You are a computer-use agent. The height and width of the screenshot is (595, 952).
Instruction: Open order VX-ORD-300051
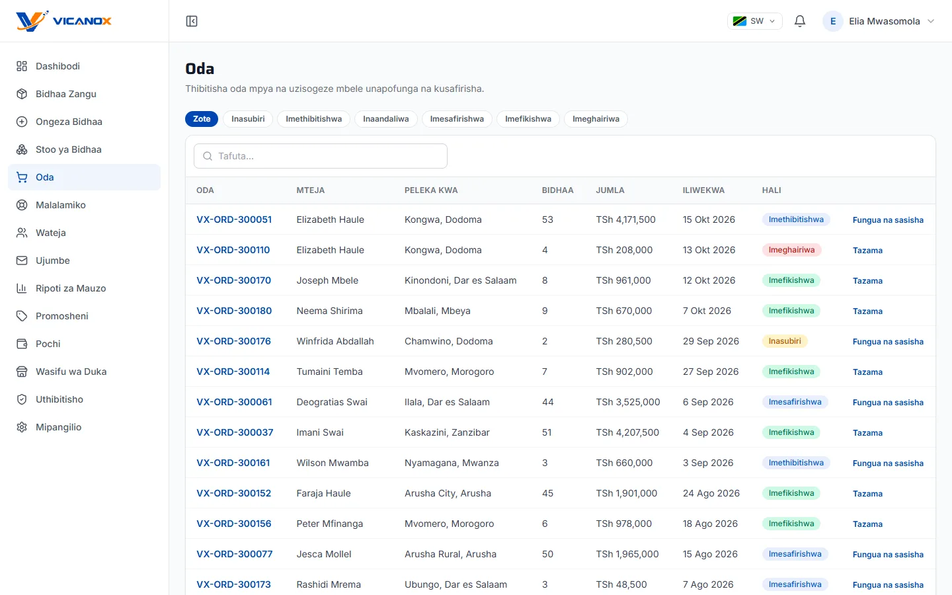pos(234,219)
